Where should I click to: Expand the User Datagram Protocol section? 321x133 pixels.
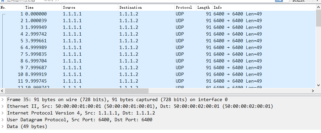tap(2, 120)
